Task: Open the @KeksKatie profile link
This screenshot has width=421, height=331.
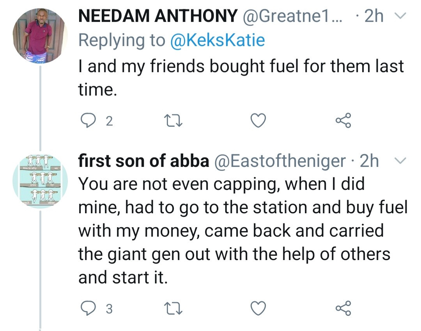Action: point(218,40)
